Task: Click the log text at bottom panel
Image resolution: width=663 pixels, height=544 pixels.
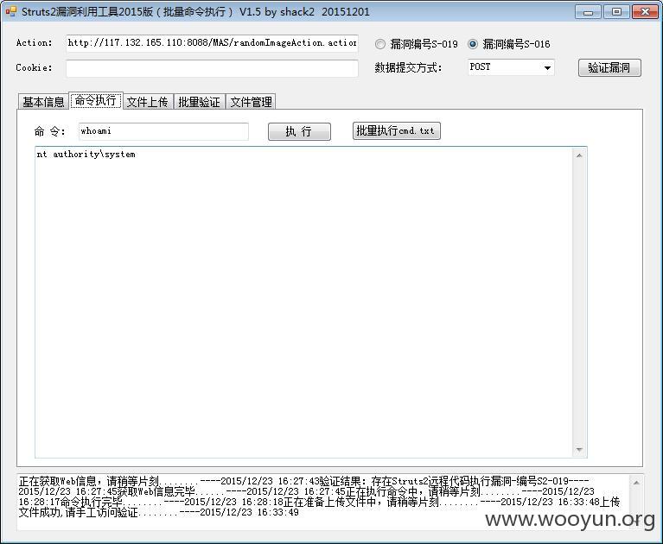Action: 319,497
